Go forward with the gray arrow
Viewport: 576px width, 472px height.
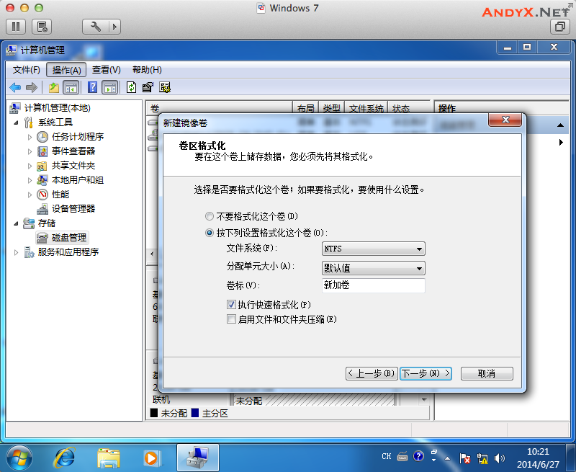pyautogui.click(x=32, y=87)
